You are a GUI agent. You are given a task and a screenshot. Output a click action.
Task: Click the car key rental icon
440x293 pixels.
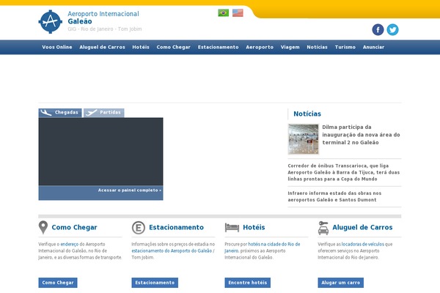pyautogui.click(x=323, y=228)
